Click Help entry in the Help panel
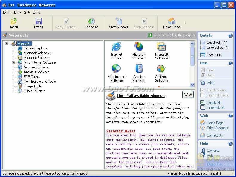 click(210, 156)
